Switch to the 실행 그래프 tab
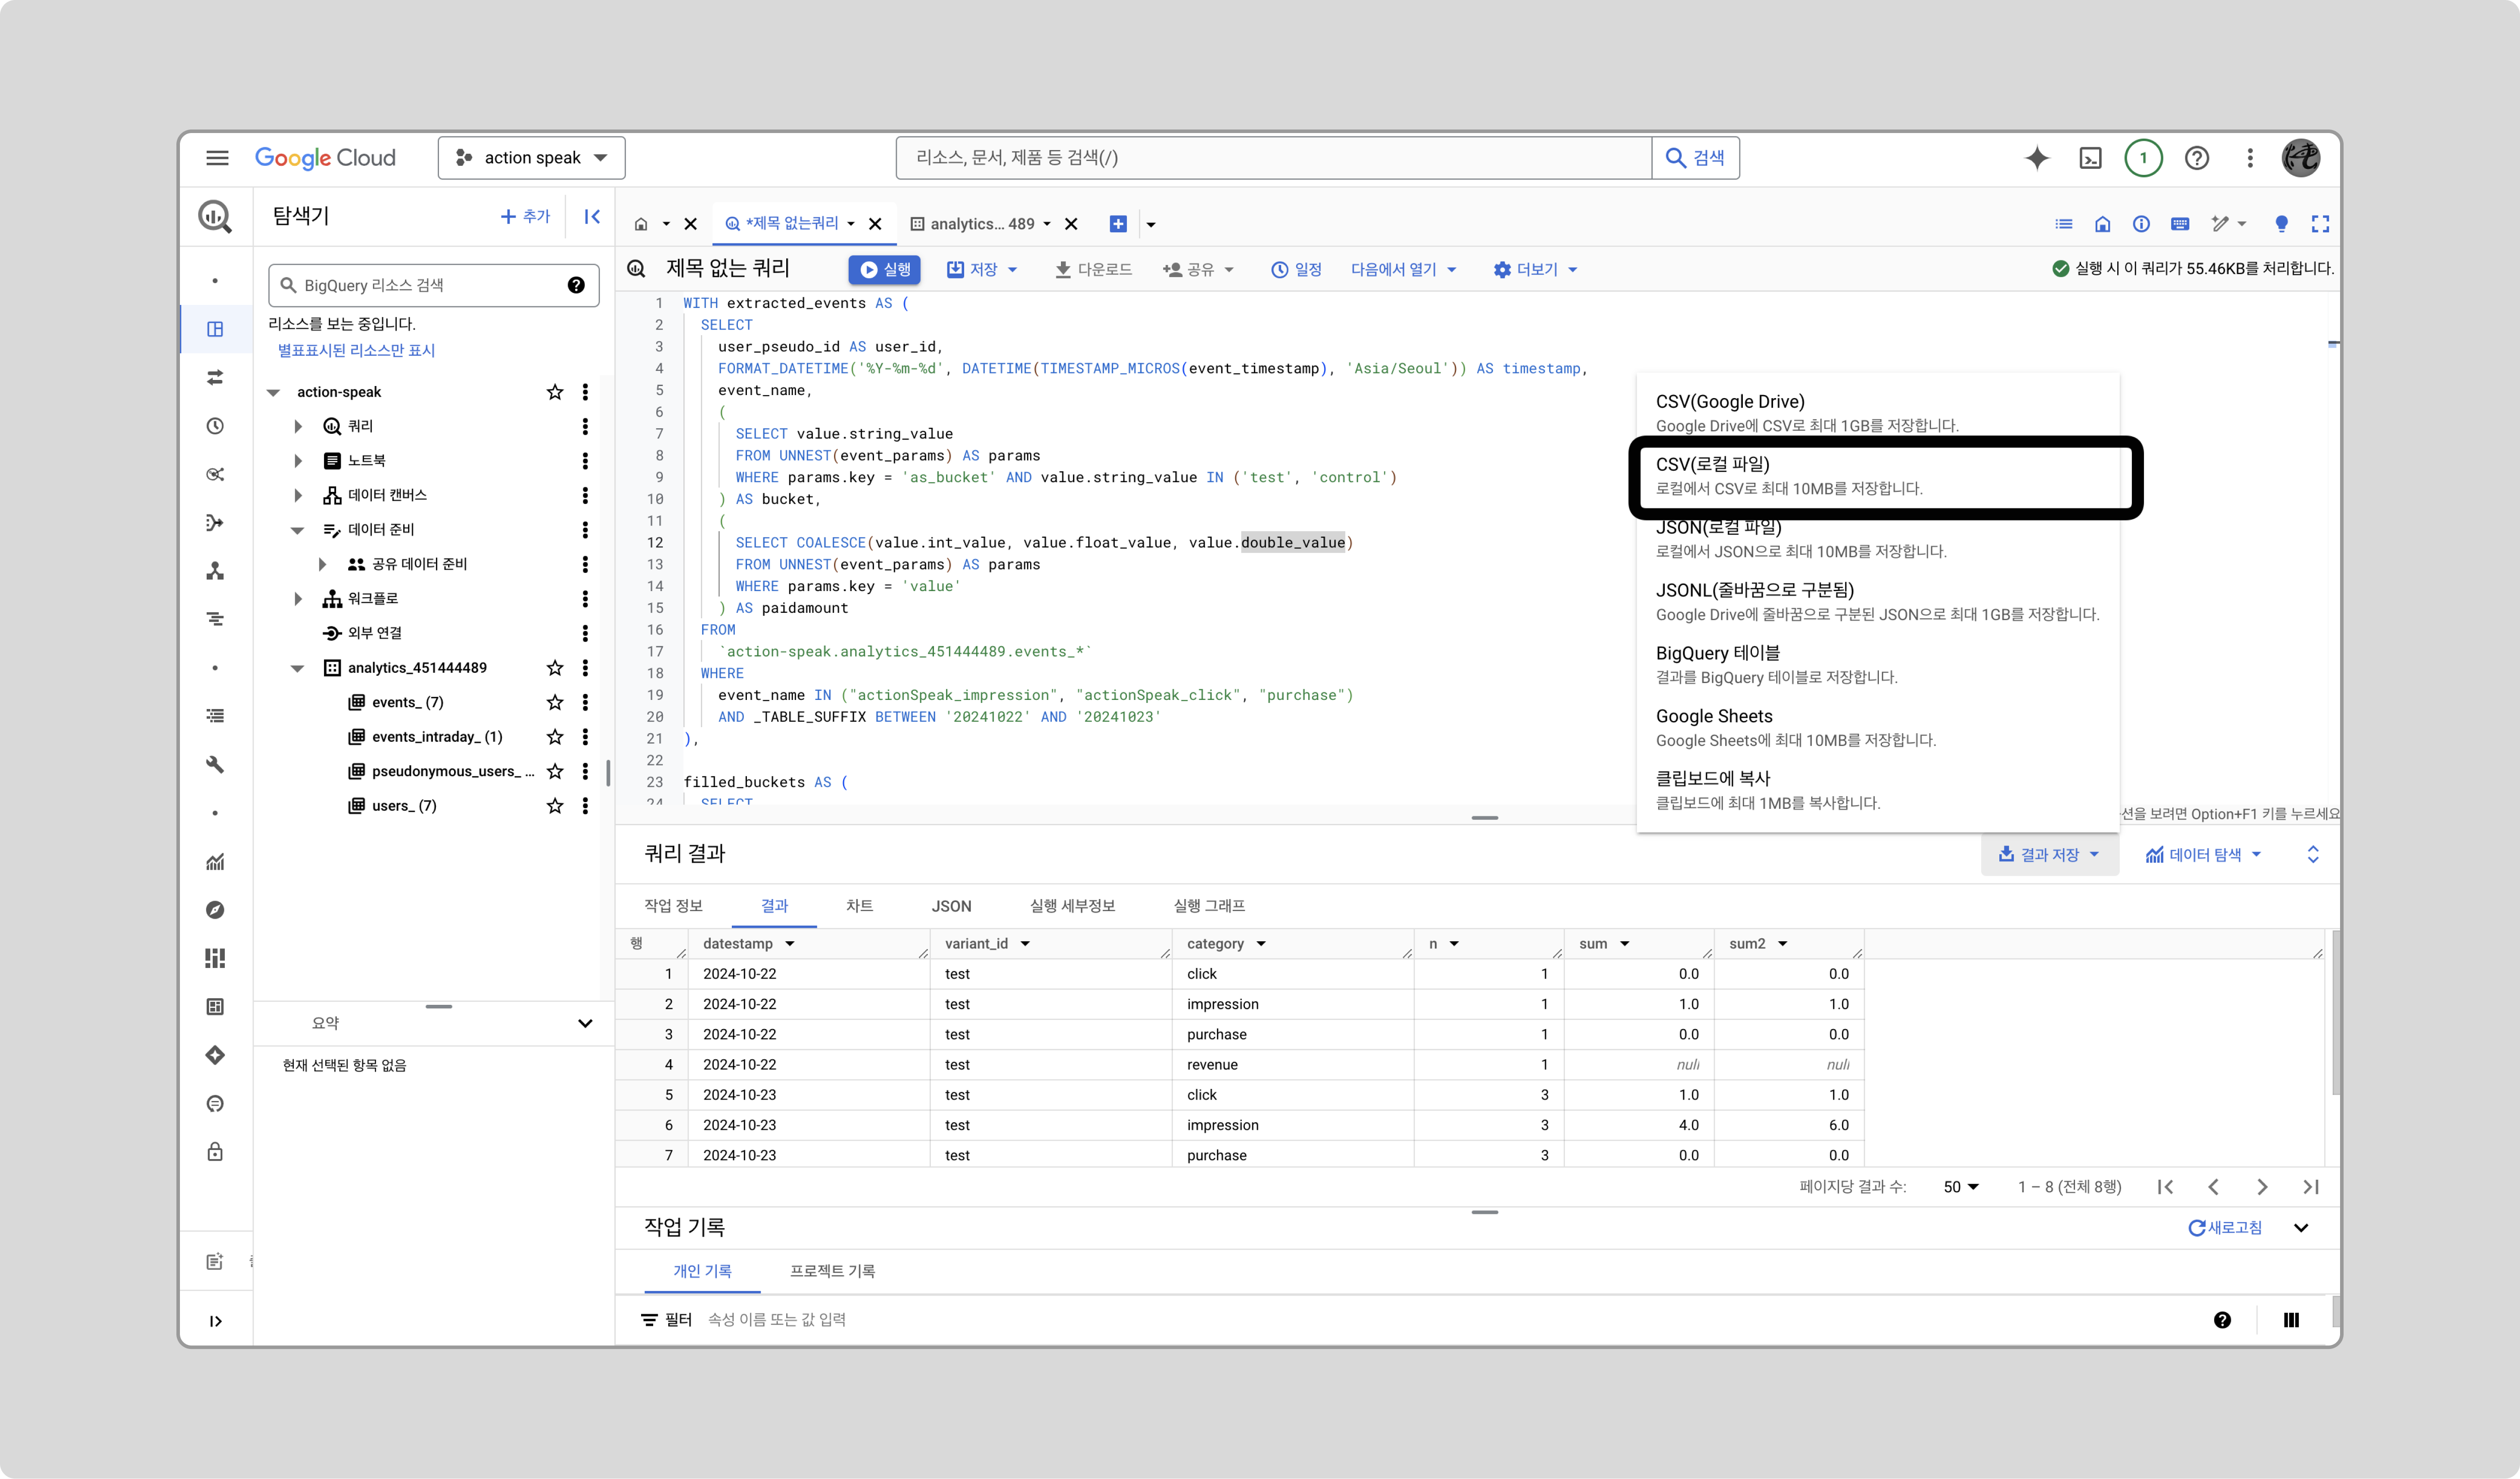This screenshot has width=2520, height=1479. 1209,906
